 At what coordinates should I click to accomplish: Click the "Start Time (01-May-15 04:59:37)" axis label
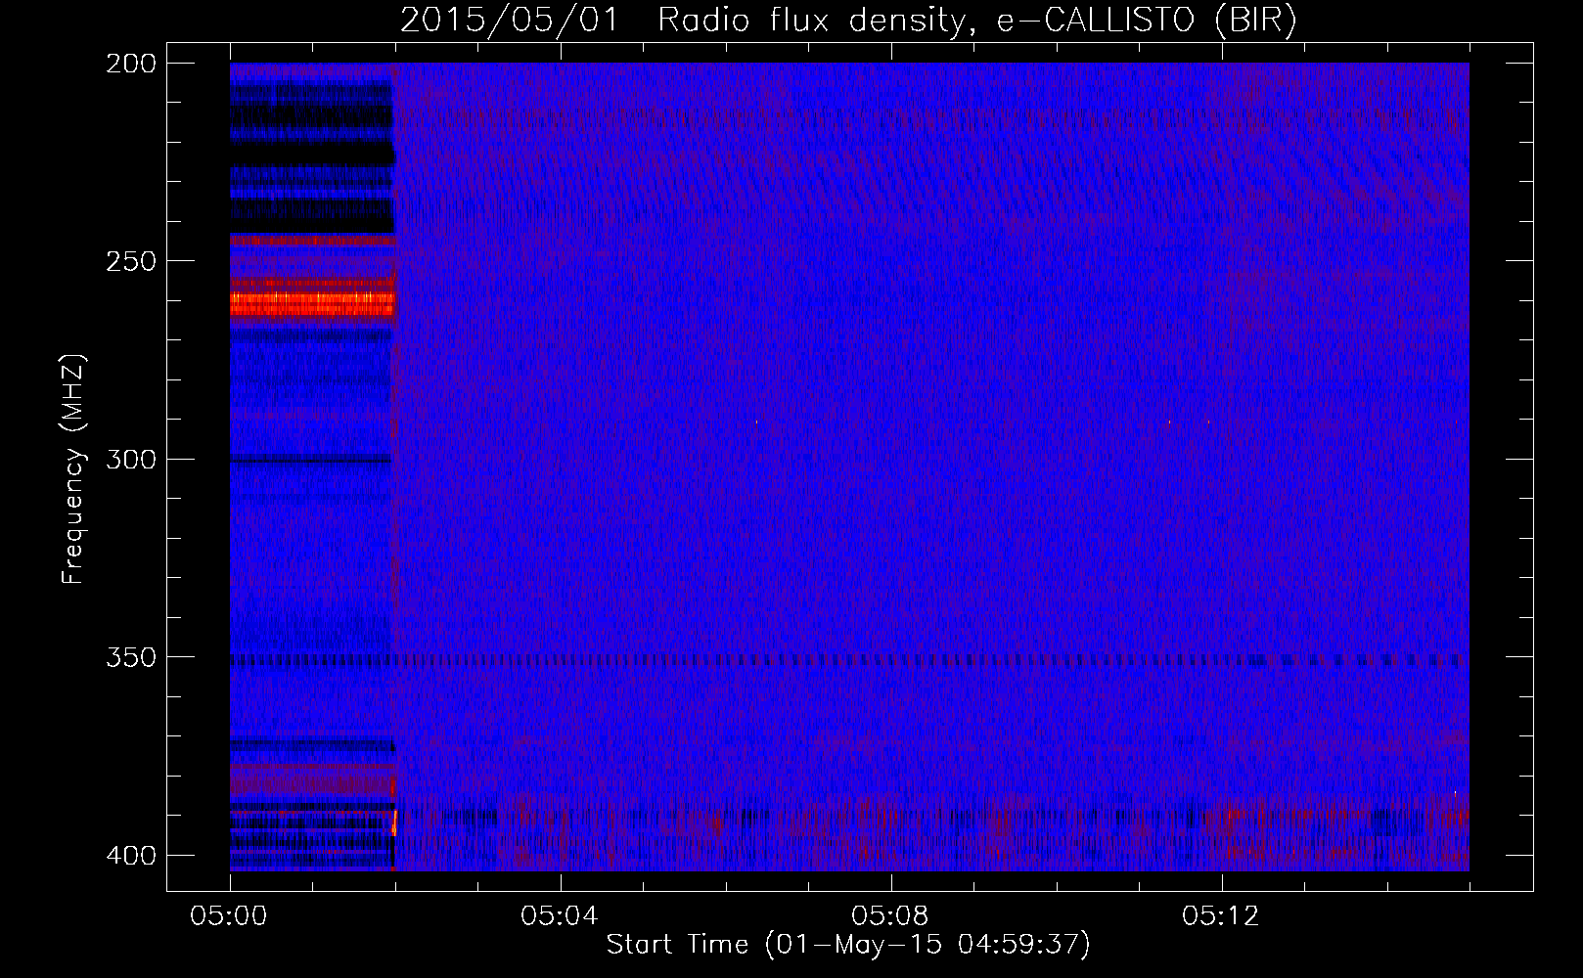point(848,945)
